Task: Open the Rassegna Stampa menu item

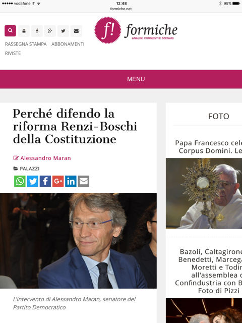Action: 26,44
